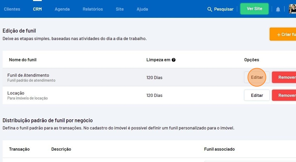296x162 pixels.
Task: Click the user profile avatar
Action: (x=292, y=9)
